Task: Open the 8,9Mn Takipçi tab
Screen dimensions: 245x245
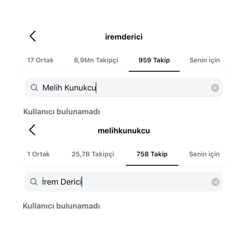Action: coord(96,60)
